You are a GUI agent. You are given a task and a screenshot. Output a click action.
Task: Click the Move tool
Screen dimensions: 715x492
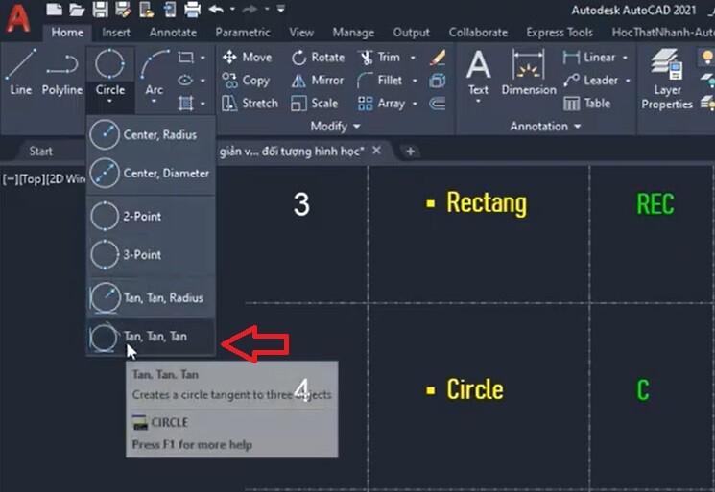coord(247,58)
